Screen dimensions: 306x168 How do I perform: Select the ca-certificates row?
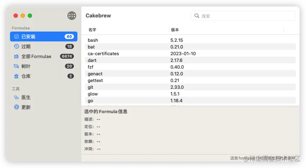(190, 53)
